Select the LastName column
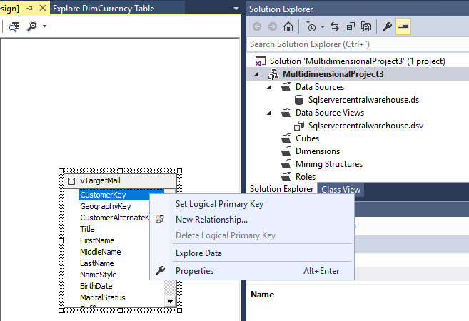Screen dimensions: 469x321 tap(96, 263)
